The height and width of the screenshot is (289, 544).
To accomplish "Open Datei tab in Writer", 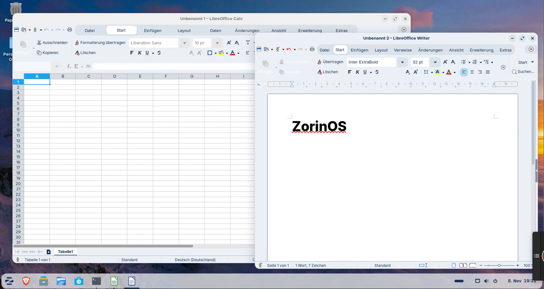I will [x=324, y=50].
